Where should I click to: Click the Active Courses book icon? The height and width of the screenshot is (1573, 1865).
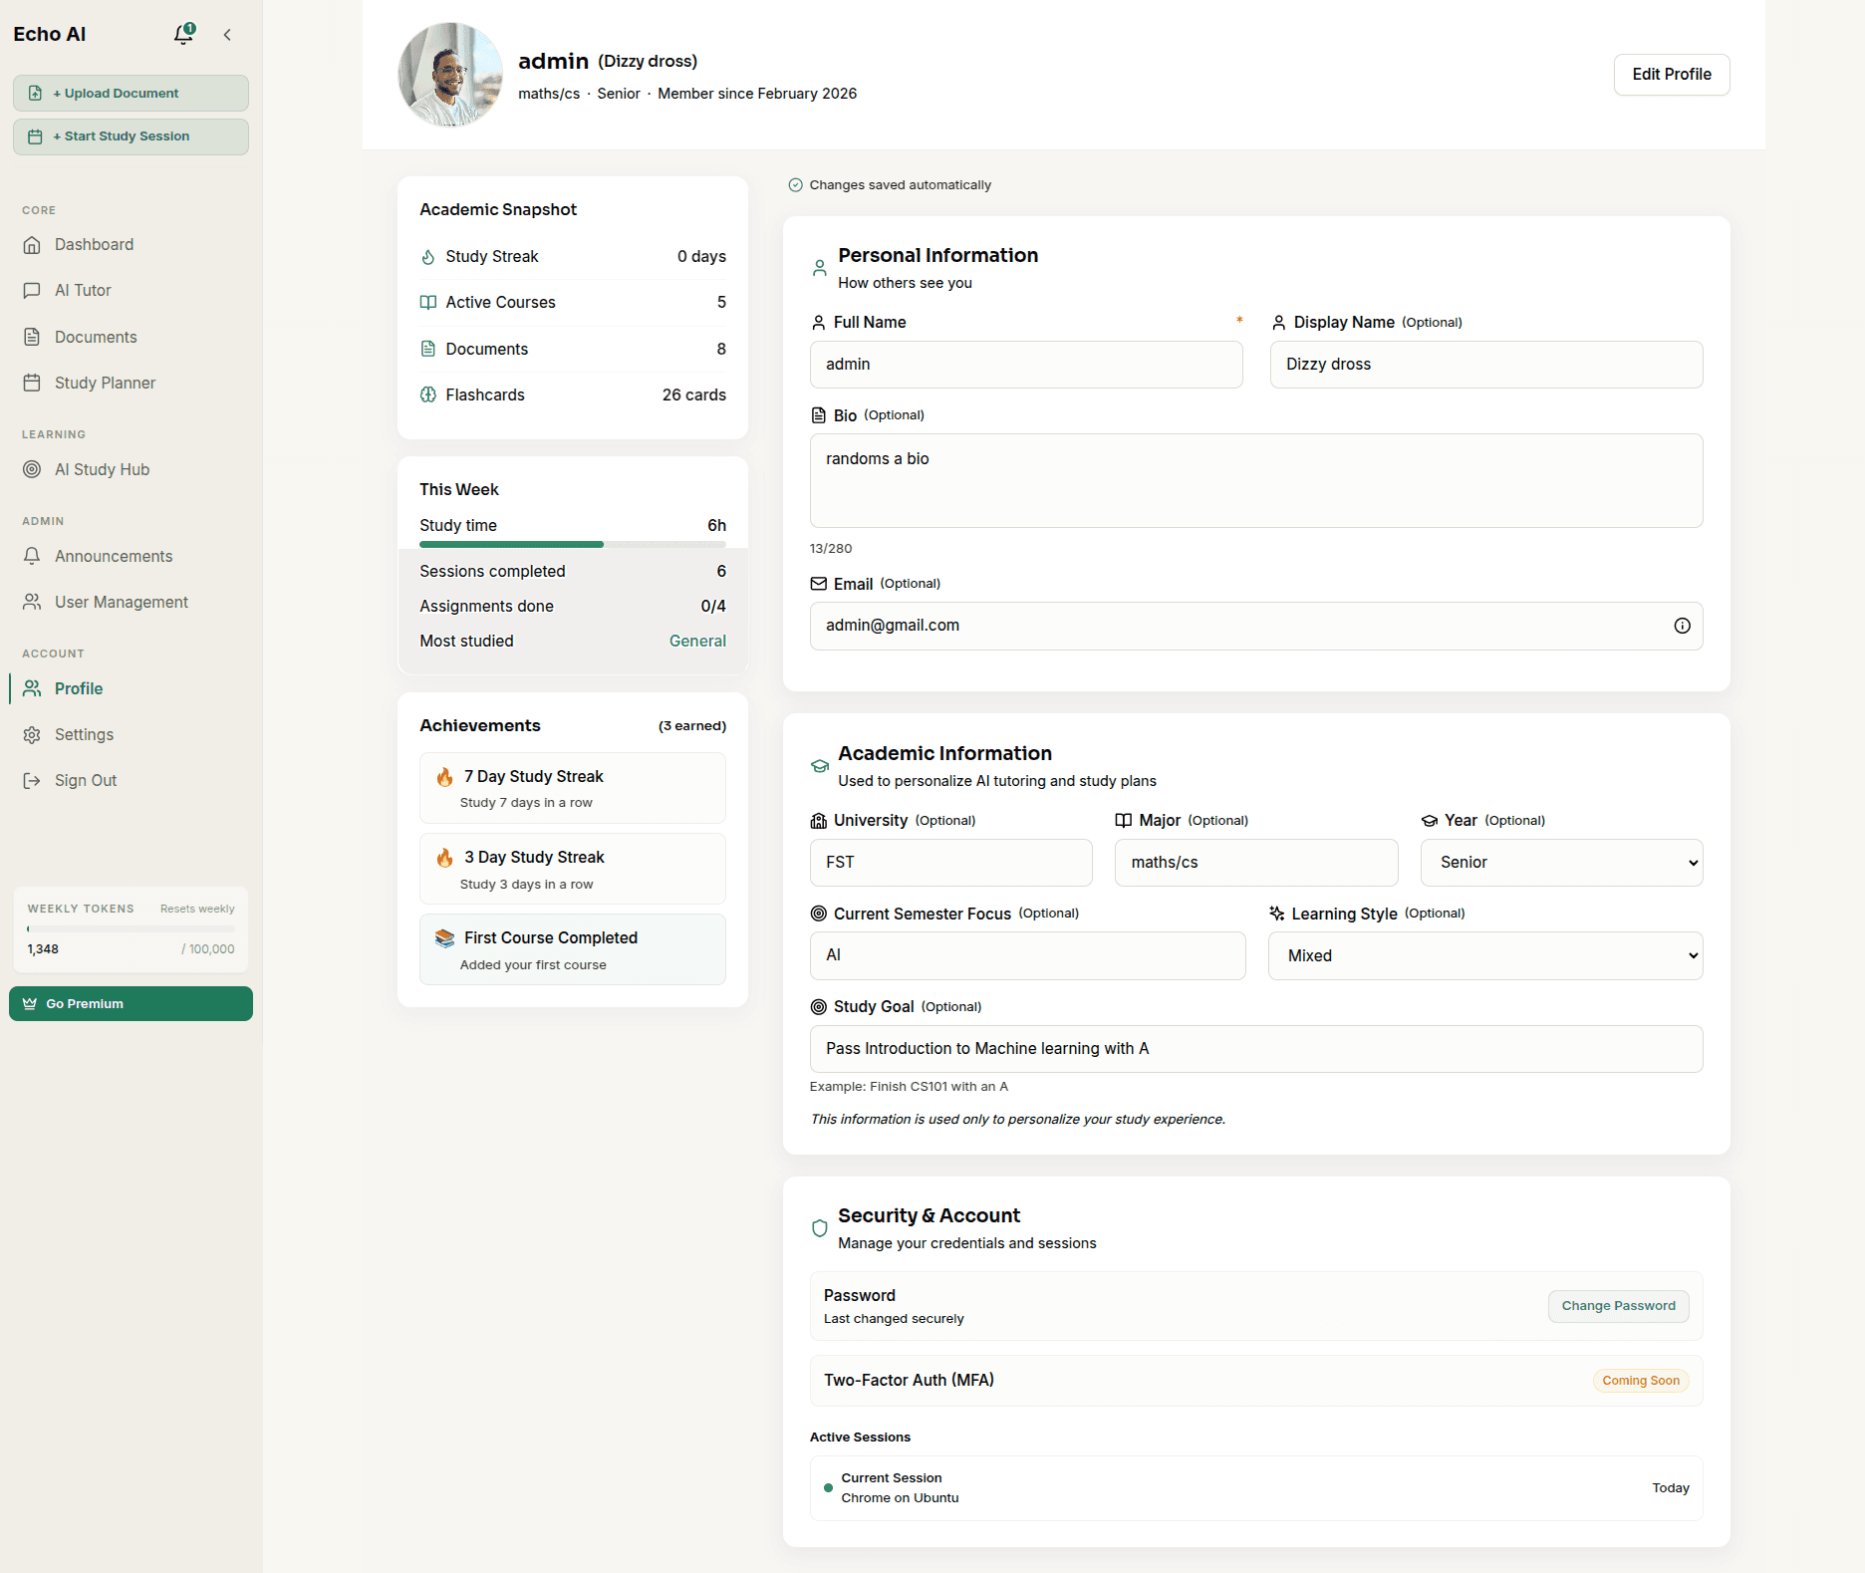click(428, 303)
